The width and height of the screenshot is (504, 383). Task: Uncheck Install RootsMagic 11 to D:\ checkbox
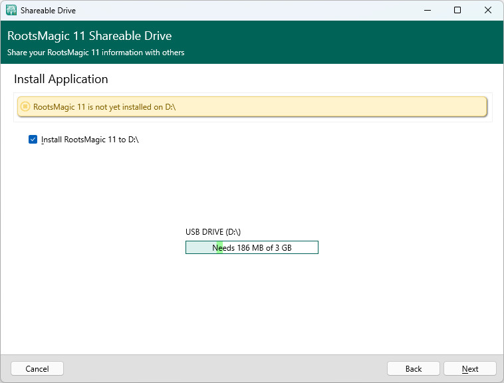(x=33, y=140)
